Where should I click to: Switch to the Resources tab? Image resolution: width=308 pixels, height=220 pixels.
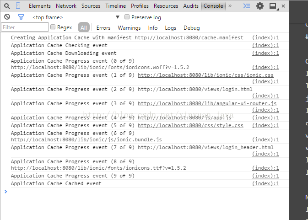(166, 6)
